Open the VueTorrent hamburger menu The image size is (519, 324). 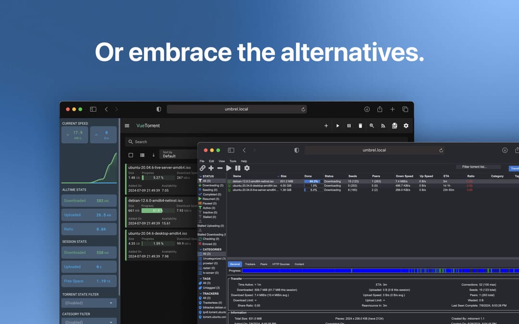(x=127, y=126)
